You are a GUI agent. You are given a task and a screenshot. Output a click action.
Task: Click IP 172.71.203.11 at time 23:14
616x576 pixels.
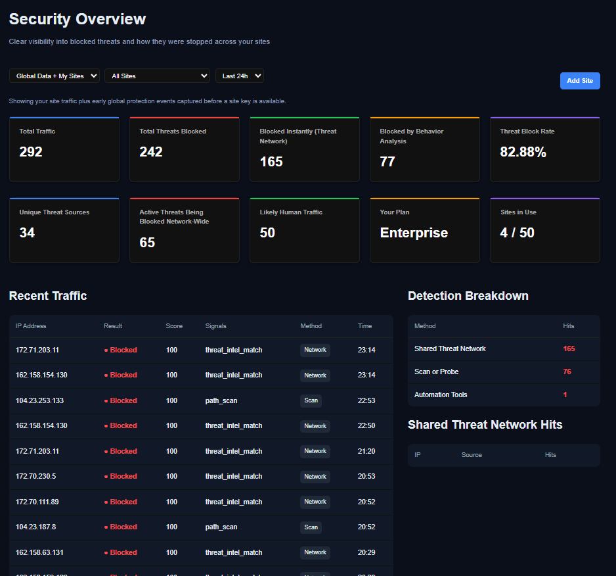[37, 350]
